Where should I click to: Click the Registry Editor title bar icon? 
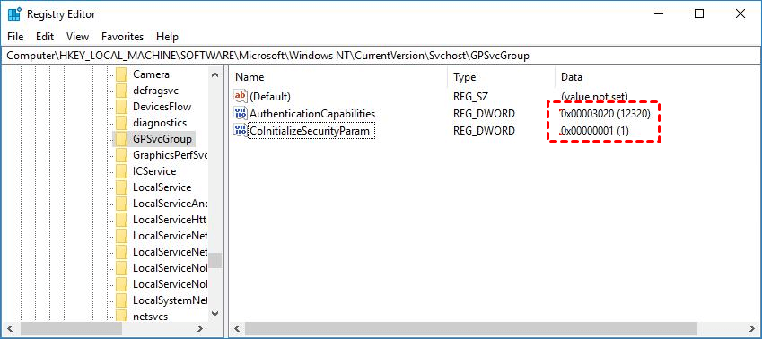click(x=14, y=14)
